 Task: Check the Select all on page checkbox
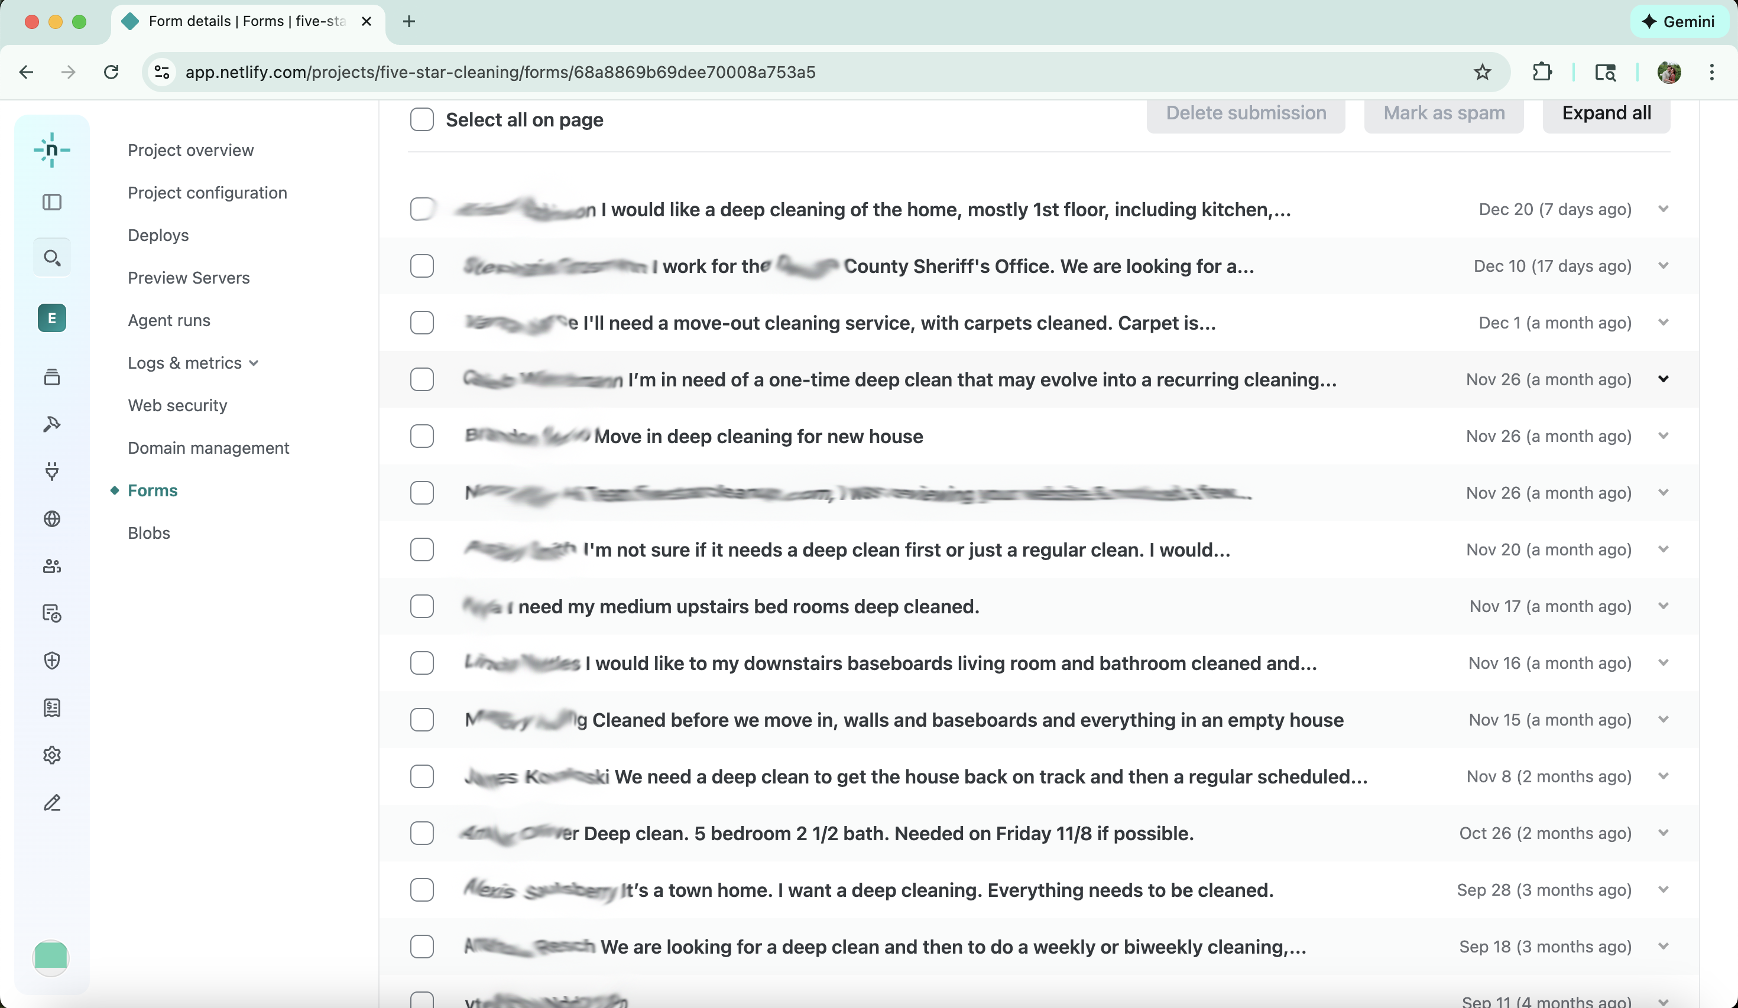coord(421,119)
